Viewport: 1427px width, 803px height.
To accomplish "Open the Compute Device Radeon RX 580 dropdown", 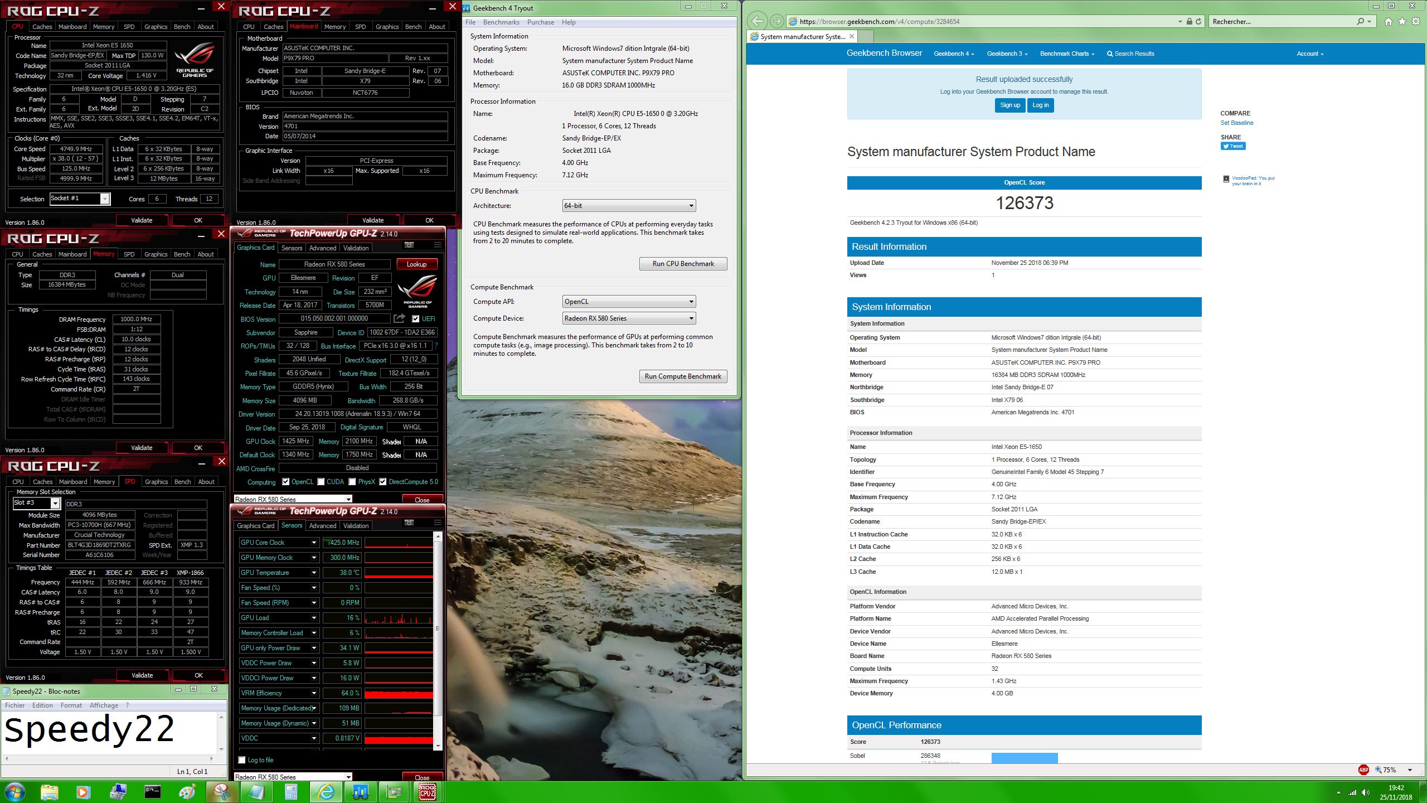I will (629, 318).
